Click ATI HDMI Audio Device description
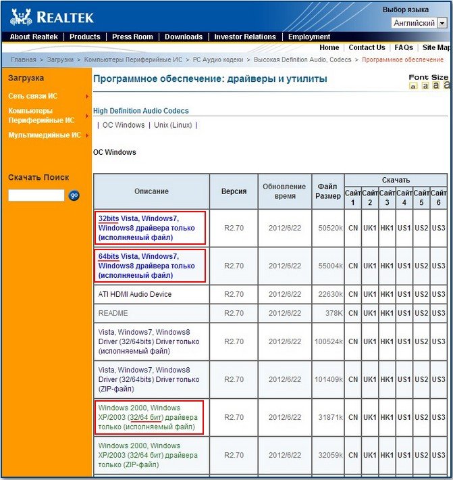Viewport: 453px width, 480px height. click(x=135, y=294)
